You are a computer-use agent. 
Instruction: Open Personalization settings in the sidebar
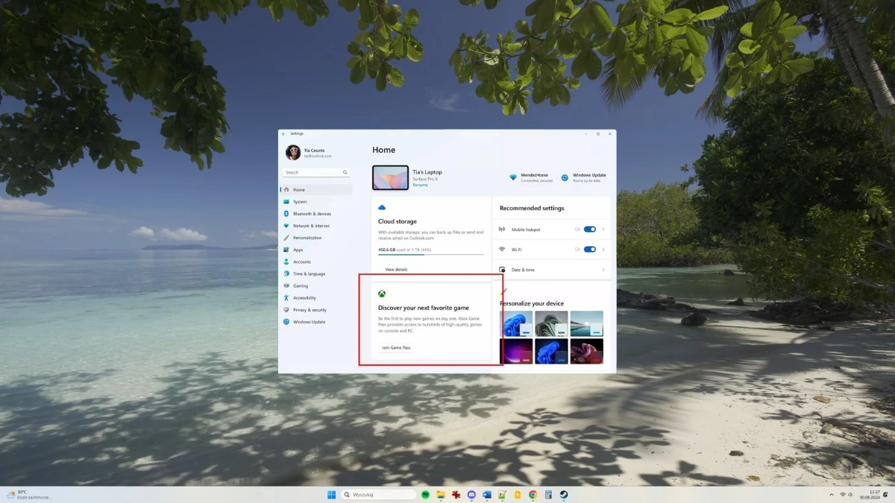point(309,237)
